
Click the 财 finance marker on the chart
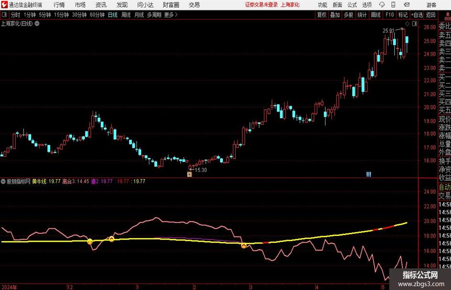point(368,174)
